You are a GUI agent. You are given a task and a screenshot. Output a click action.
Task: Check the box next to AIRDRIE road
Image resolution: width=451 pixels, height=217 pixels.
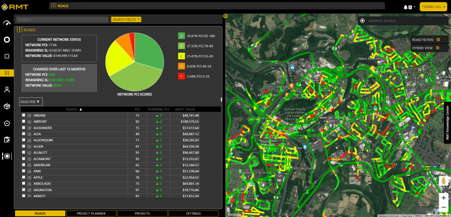tap(23, 115)
